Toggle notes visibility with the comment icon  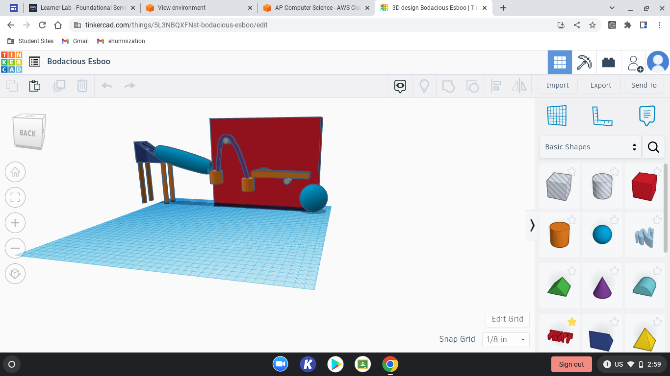[x=647, y=116]
